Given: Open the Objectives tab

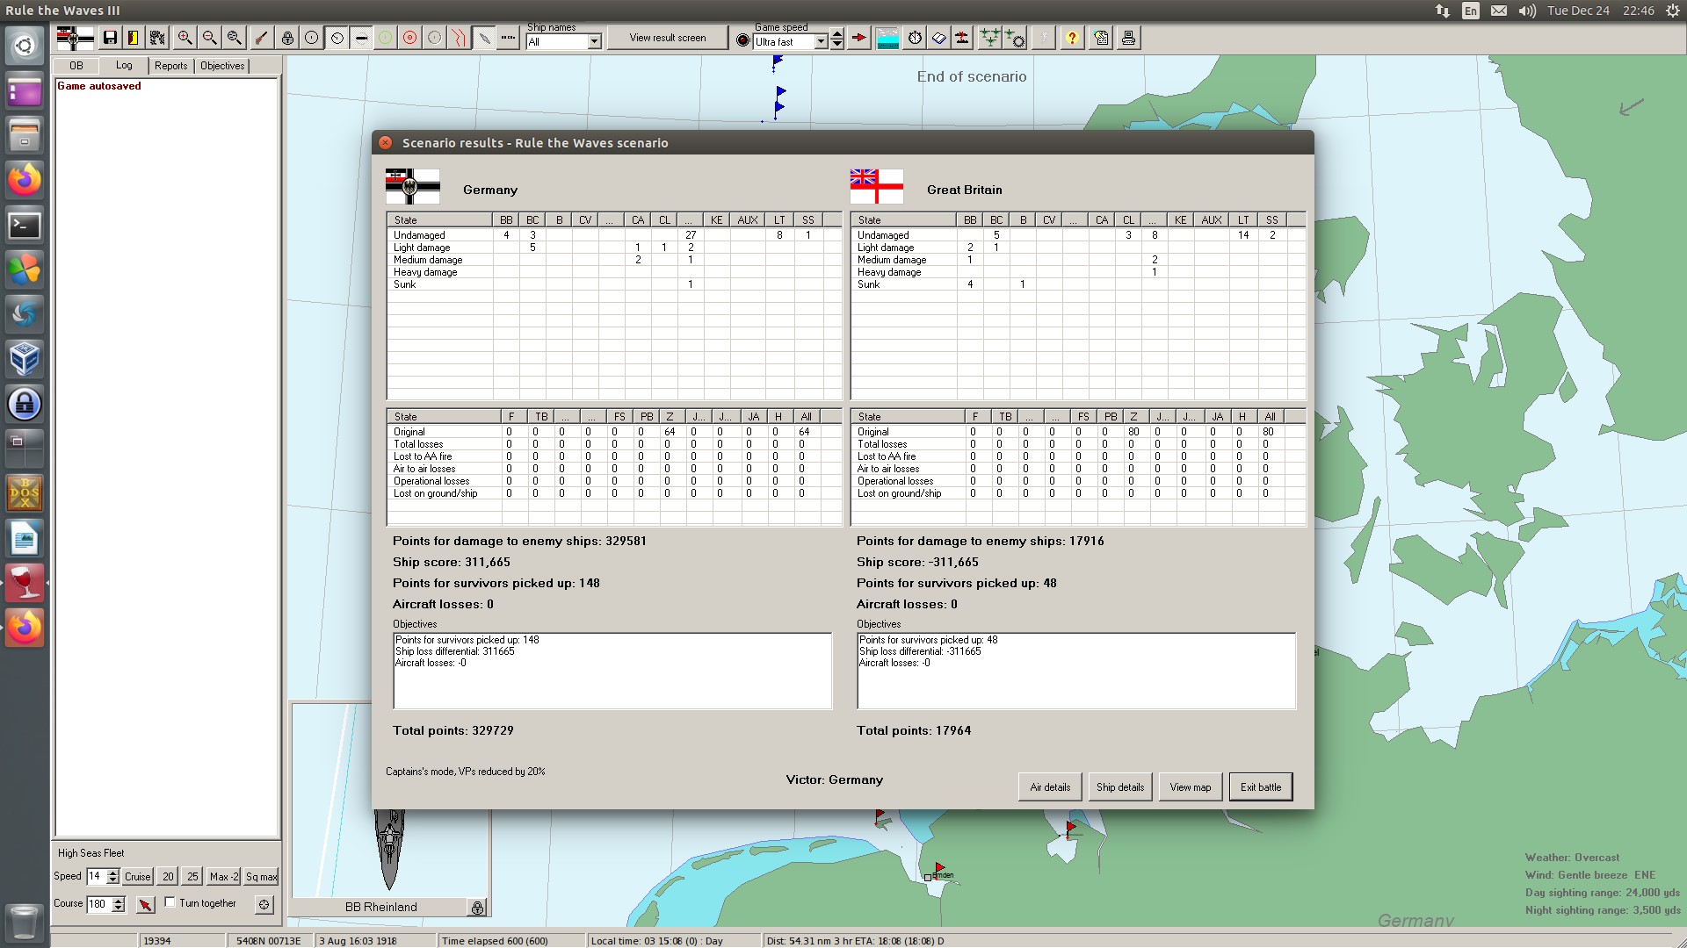Looking at the screenshot, I should pos(222,66).
